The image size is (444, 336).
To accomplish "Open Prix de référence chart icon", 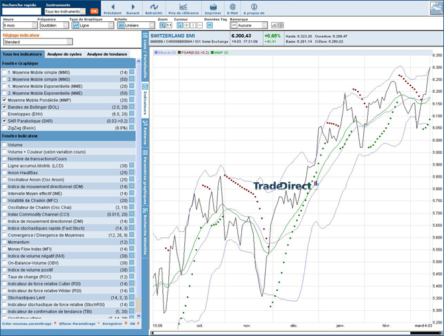I will (x=183, y=7).
